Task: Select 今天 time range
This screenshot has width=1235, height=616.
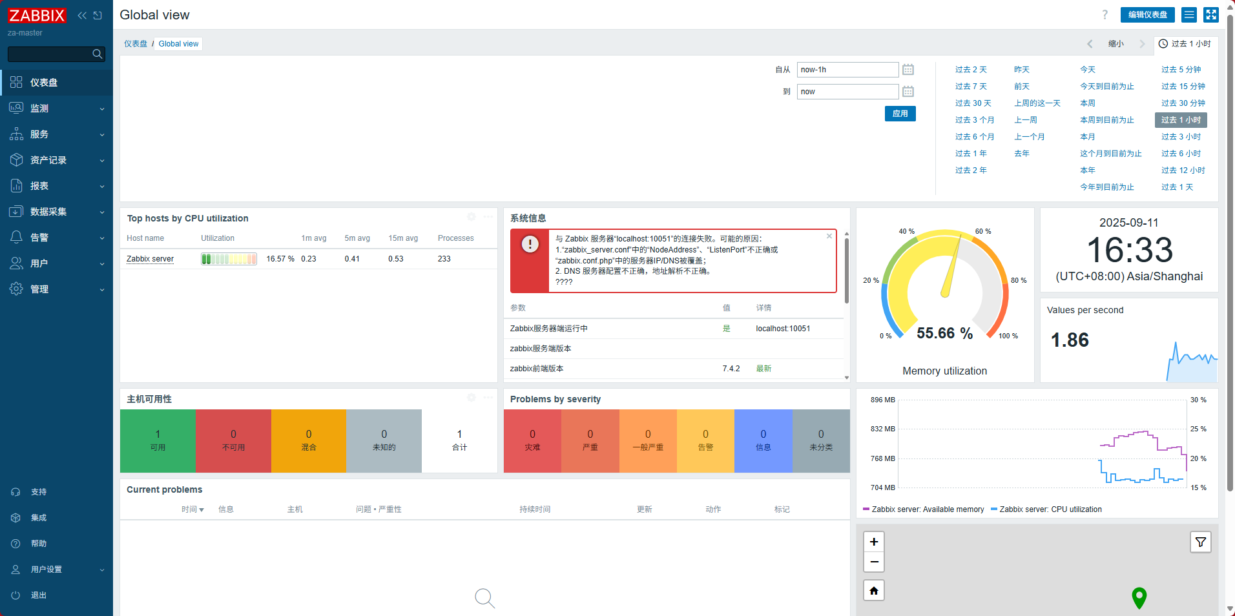Action: click(x=1087, y=70)
